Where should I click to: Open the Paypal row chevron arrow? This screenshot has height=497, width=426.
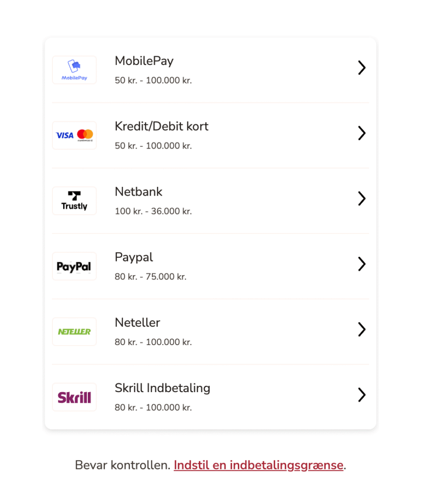pyautogui.click(x=361, y=264)
